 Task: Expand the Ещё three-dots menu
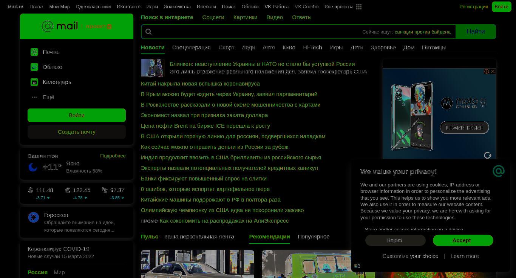(34, 97)
